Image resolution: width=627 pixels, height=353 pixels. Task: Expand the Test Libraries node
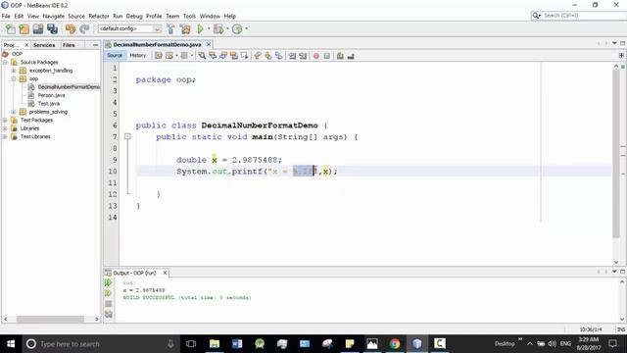5,136
